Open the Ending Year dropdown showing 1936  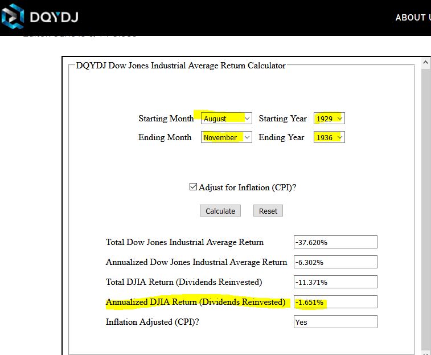coord(329,137)
